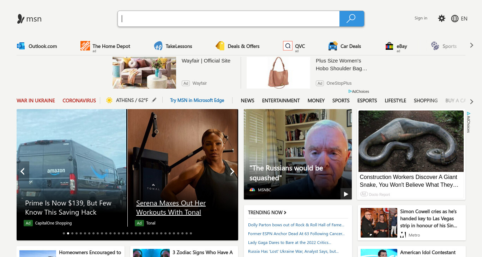The height and width of the screenshot is (257, 482).
Task: Go to next carousel slide
Action: pyautogui.click(x=232, y=172)
